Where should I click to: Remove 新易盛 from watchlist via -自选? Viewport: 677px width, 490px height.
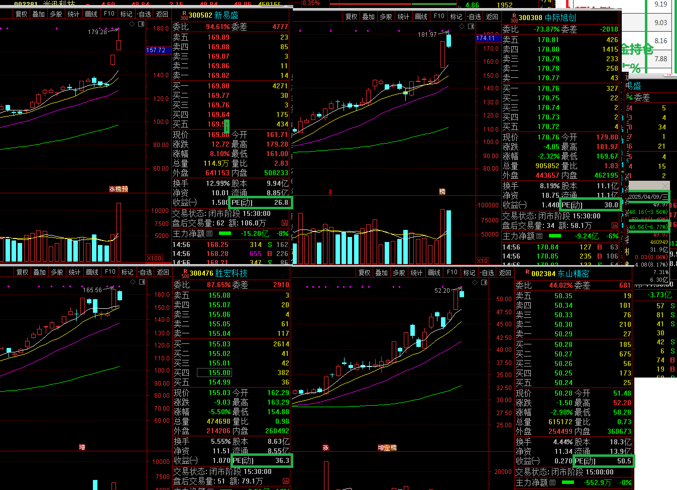[144, 14]
